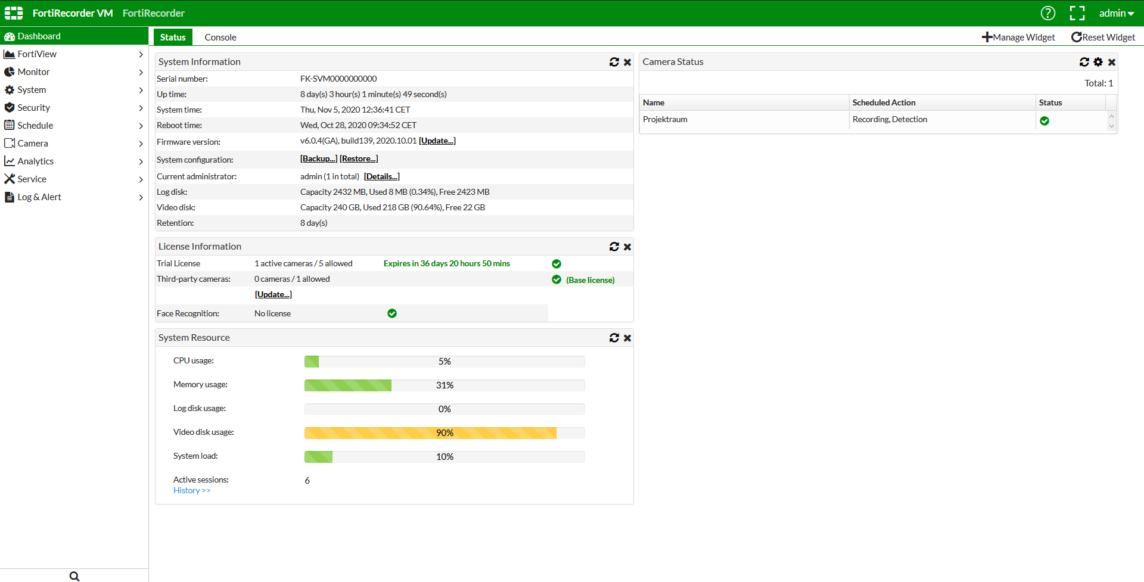Image resolution: width=1144 pixels, height=582 pixels.
Task: Refresh the System Resource widget
Action: point(614,338)
